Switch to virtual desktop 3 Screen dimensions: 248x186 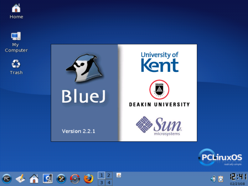click(102, 183)
